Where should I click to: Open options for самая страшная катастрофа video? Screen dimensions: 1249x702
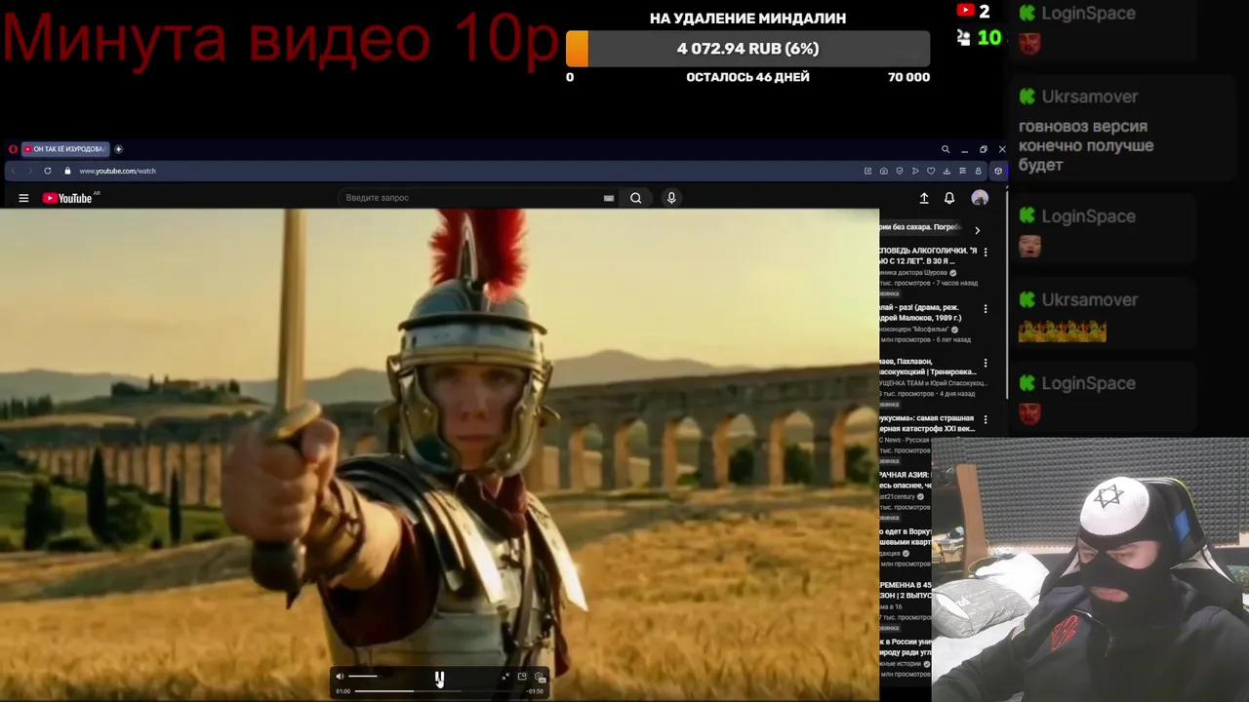985,419
